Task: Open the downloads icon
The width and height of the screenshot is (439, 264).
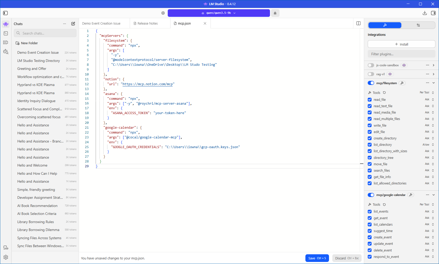Action: point(425,13)
